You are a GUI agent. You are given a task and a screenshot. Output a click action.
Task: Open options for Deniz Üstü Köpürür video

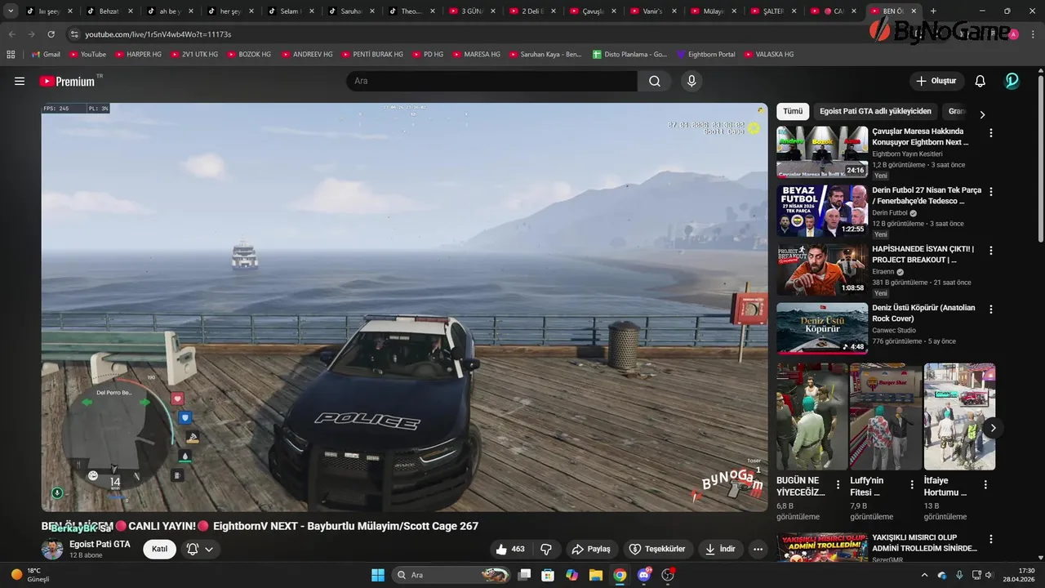pos(991,310)
